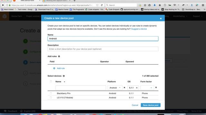Screen dimensions: 206x115
Task: Tick the select-all devices checkbox
Action: tap(51, 81)
